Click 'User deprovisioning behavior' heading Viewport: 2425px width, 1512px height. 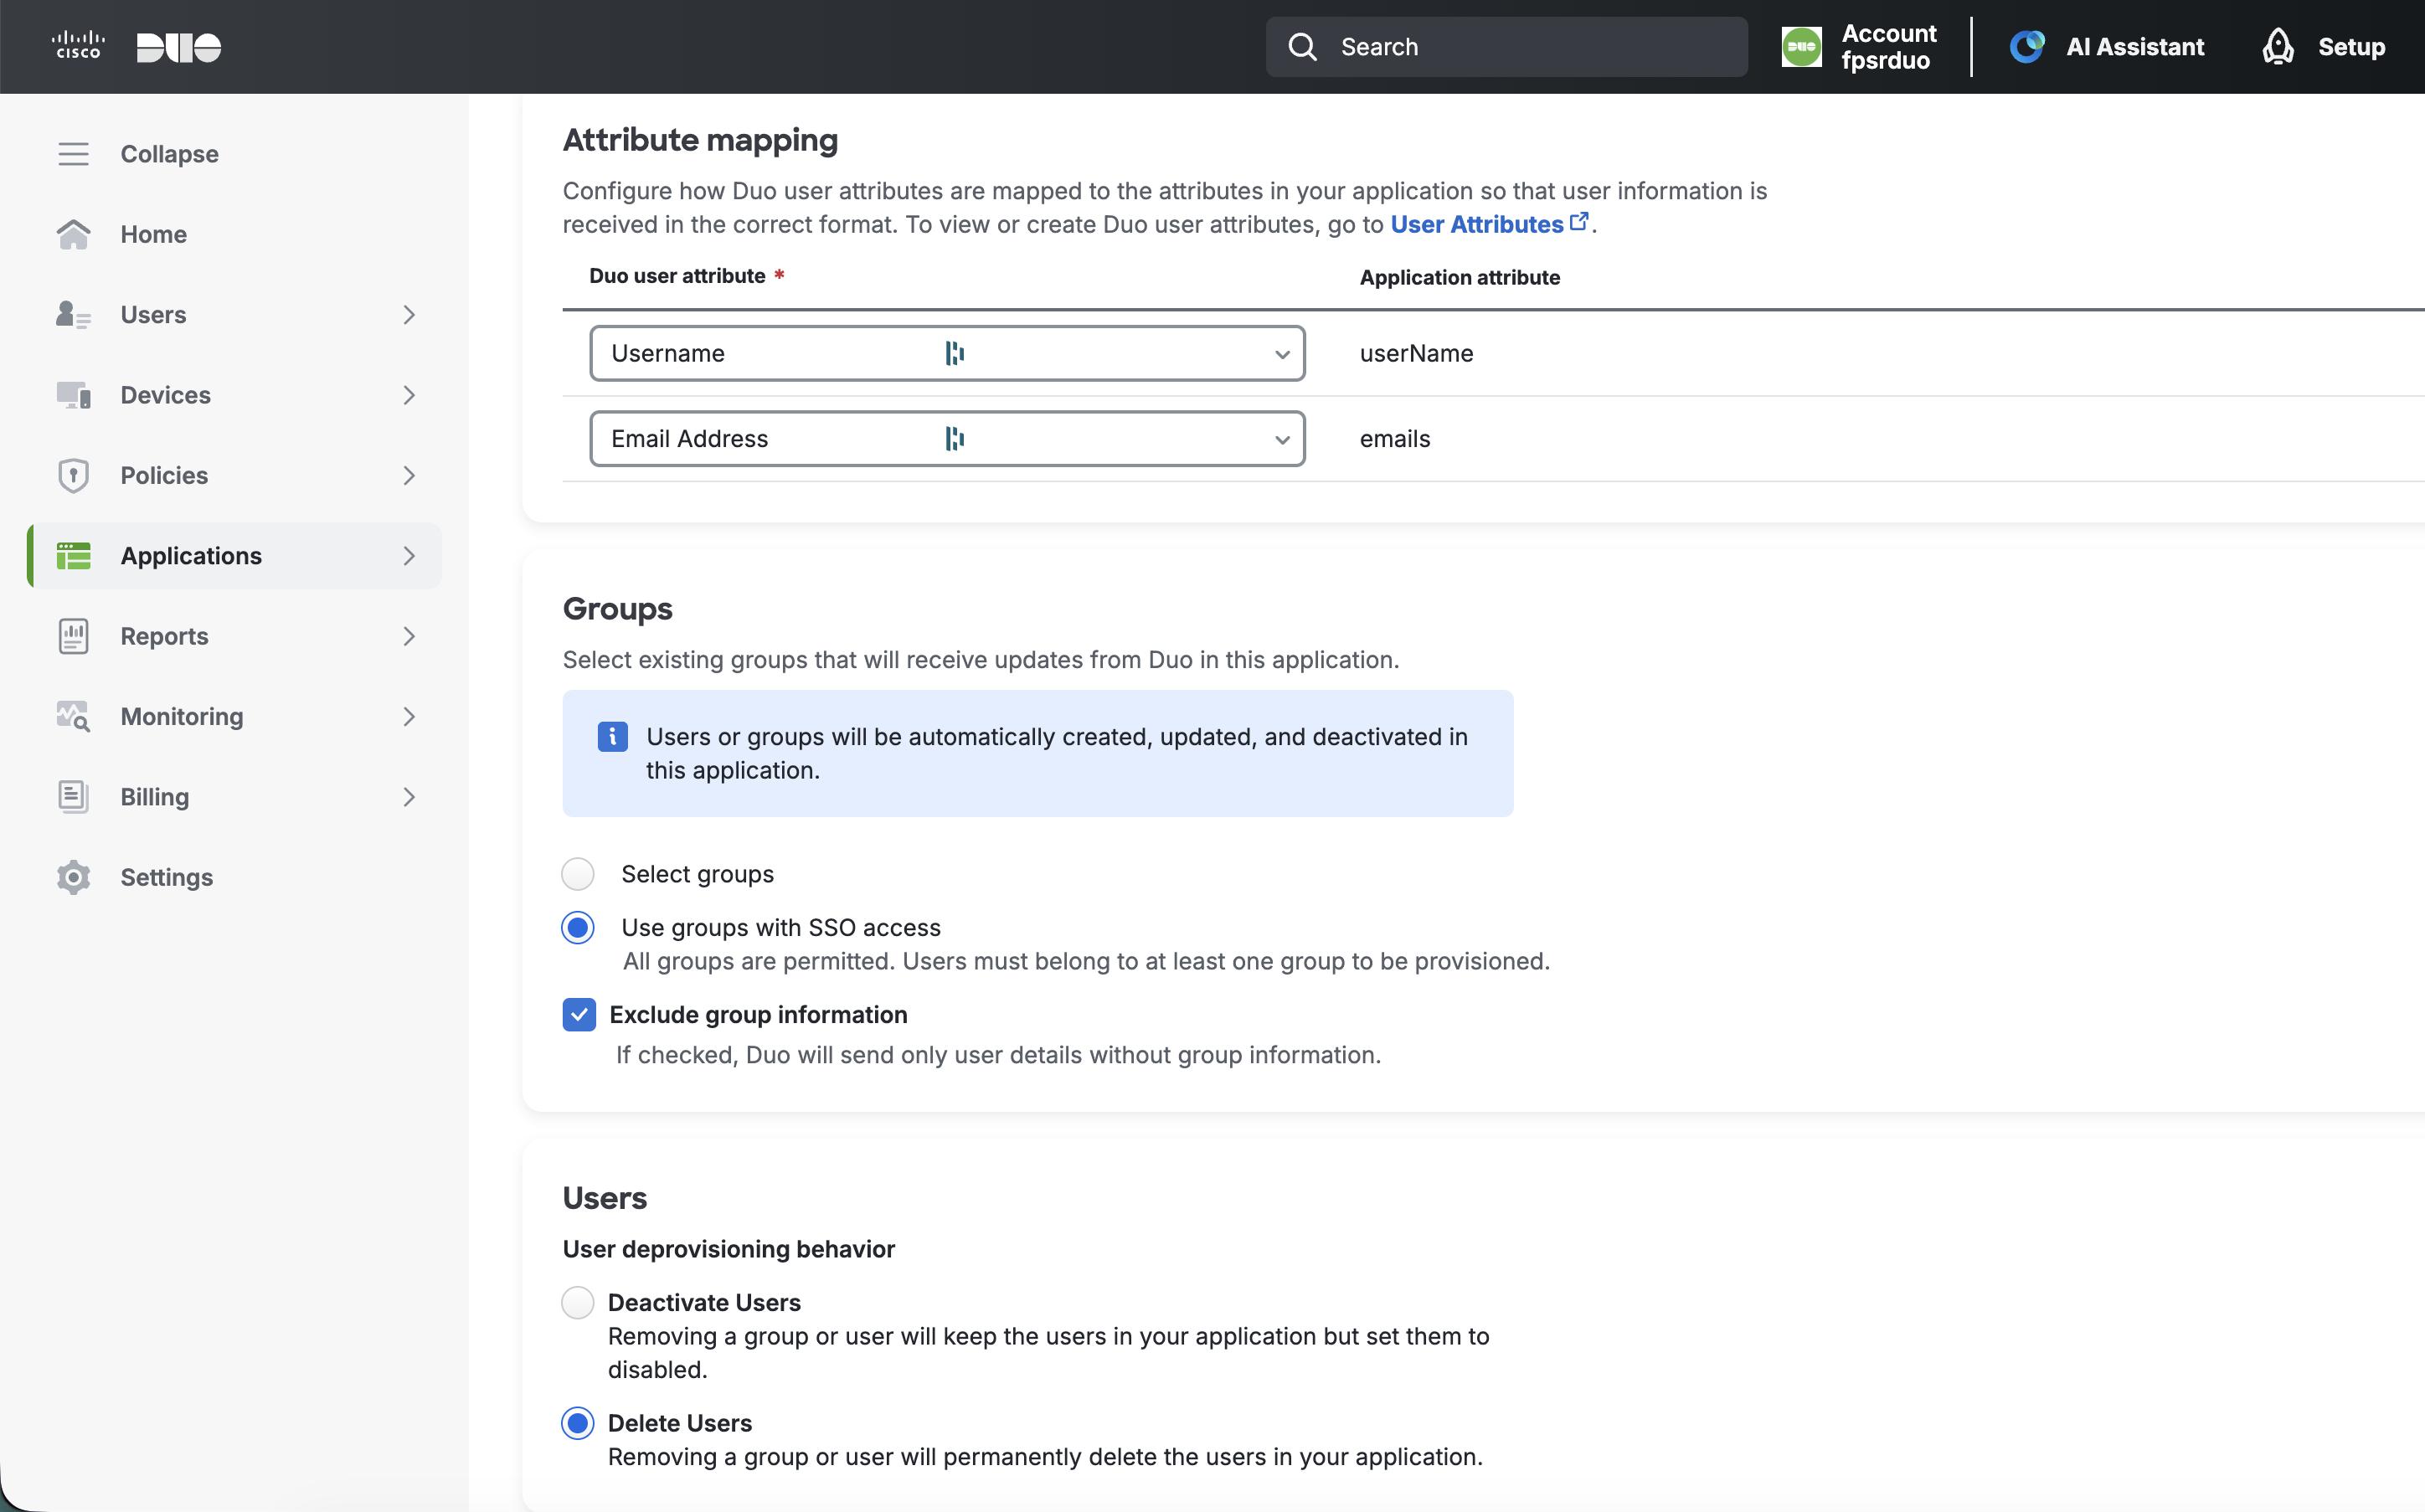pyautogui.click(x=728, y=1249)
